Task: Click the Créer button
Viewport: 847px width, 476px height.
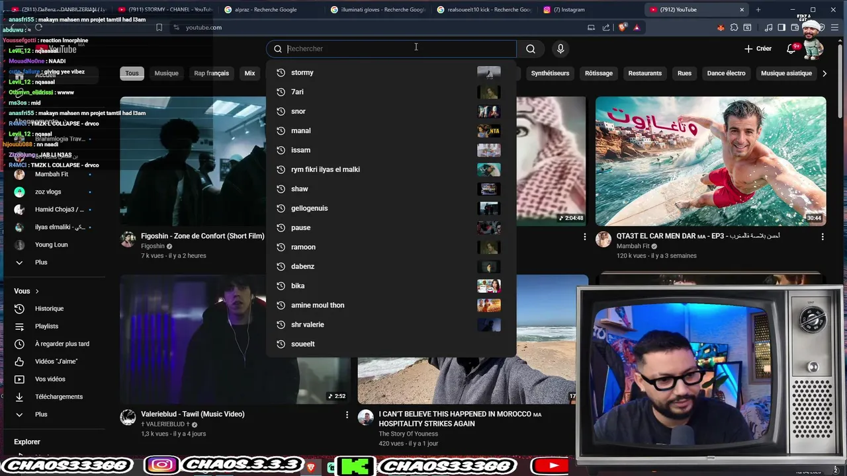Action: click(758, 49)
